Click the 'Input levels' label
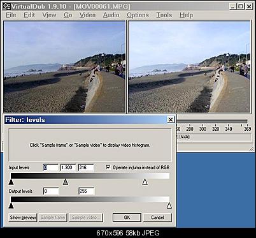Viewport: 256px width, 238px height. (19, 168)
